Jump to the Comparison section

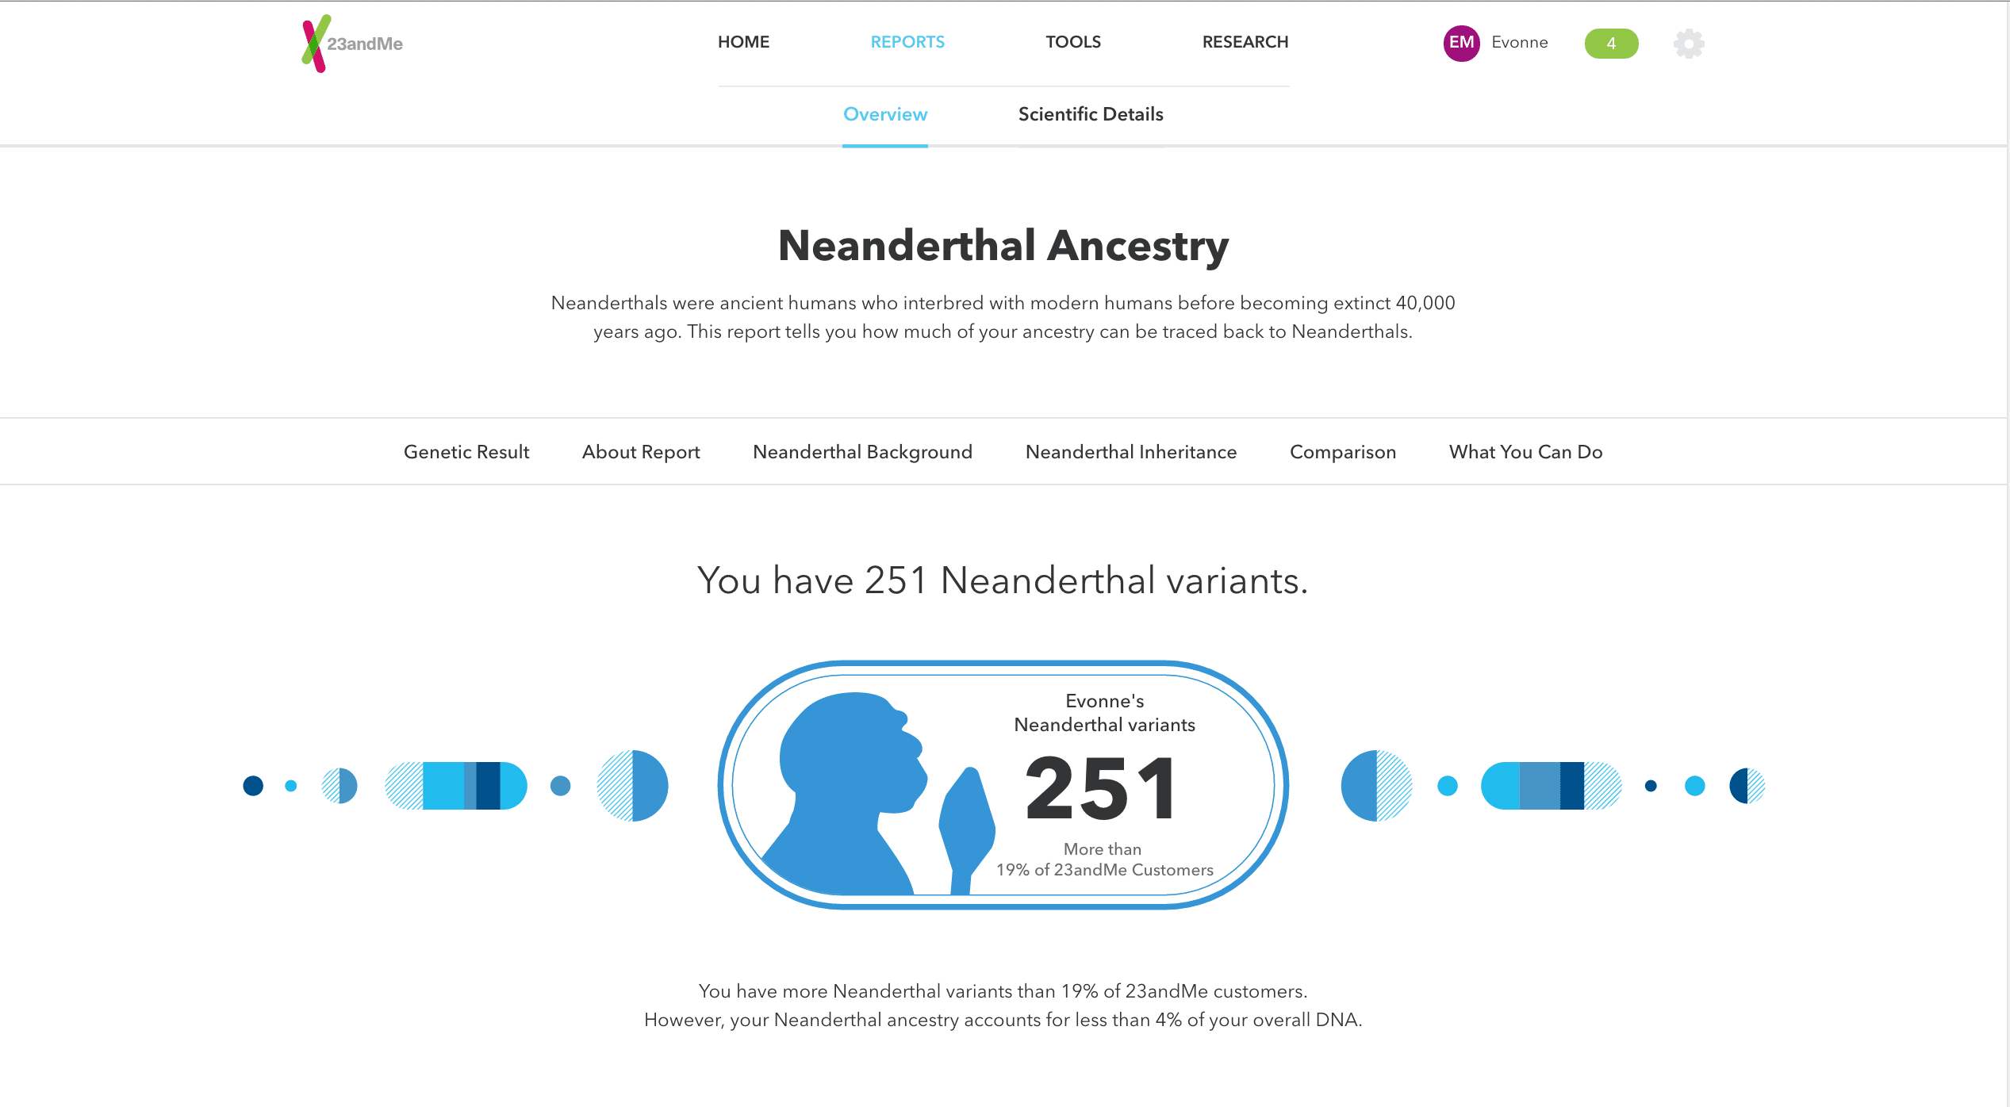(x=1342, y=452)
